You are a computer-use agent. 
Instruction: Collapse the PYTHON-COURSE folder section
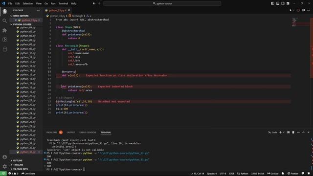tap(22, 24)
